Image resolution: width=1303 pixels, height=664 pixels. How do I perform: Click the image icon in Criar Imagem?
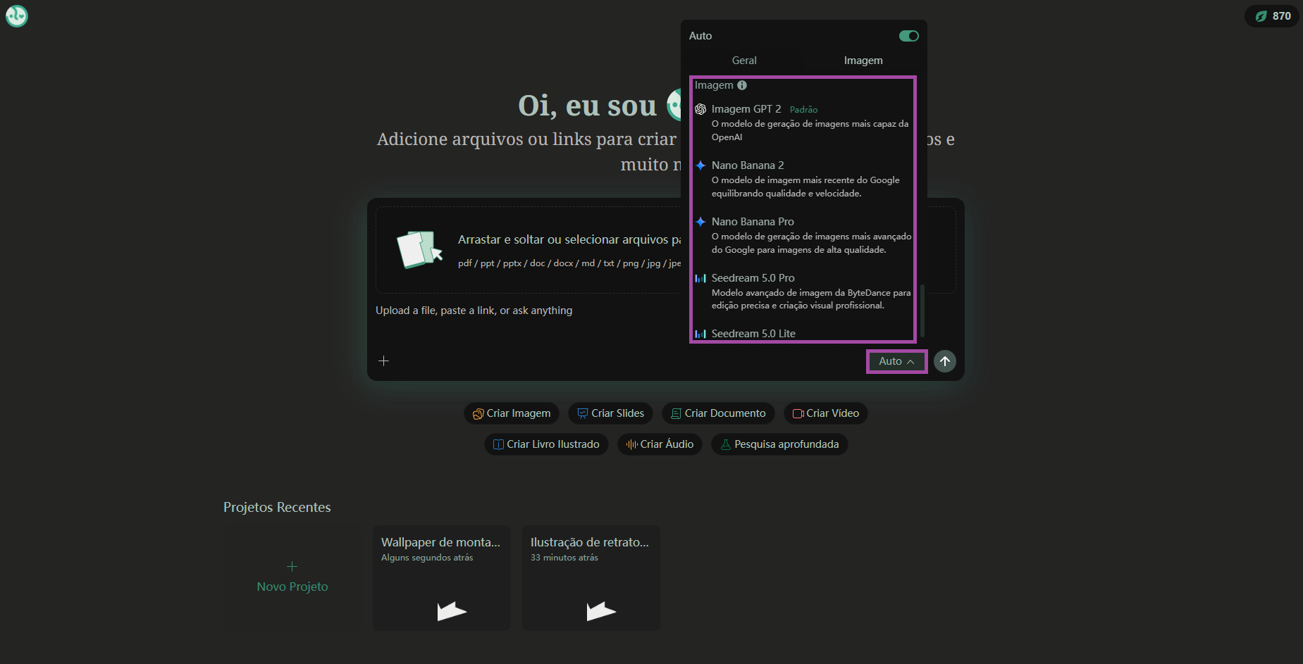[x=478, y=413]
